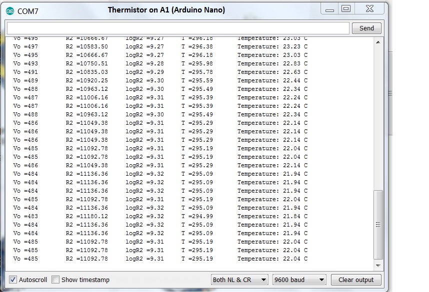Viewport: 429px width, 292px height.
Task: Click the vertical scrollbar thumb
Action: [378, 225]
